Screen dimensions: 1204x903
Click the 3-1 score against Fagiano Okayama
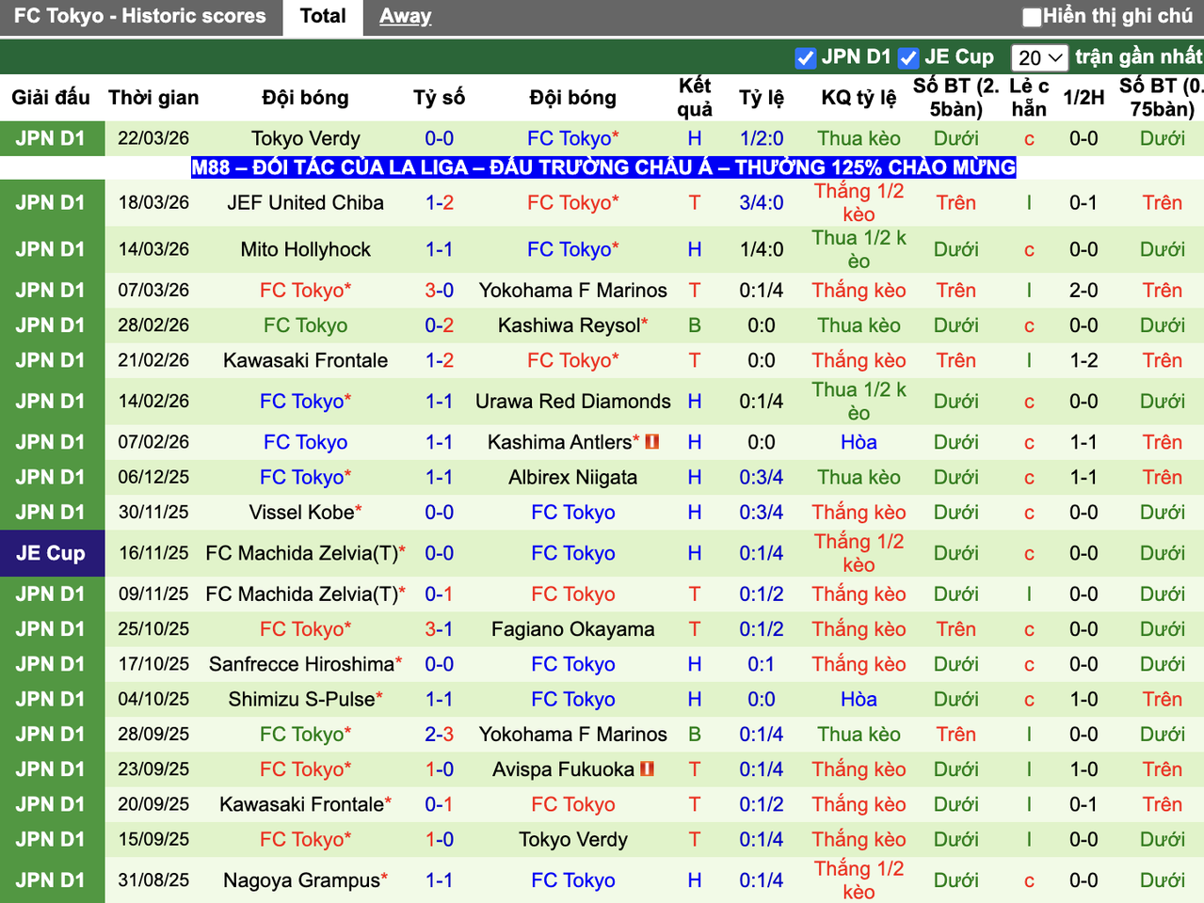pos(440,628)
